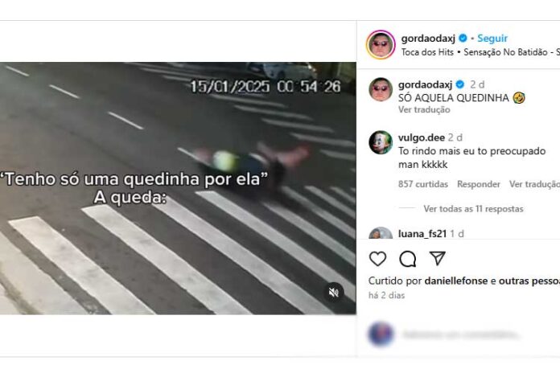View the 857 curtidas on the comment
This screenshot has height=373, width=560.
[x=423, y=184]
